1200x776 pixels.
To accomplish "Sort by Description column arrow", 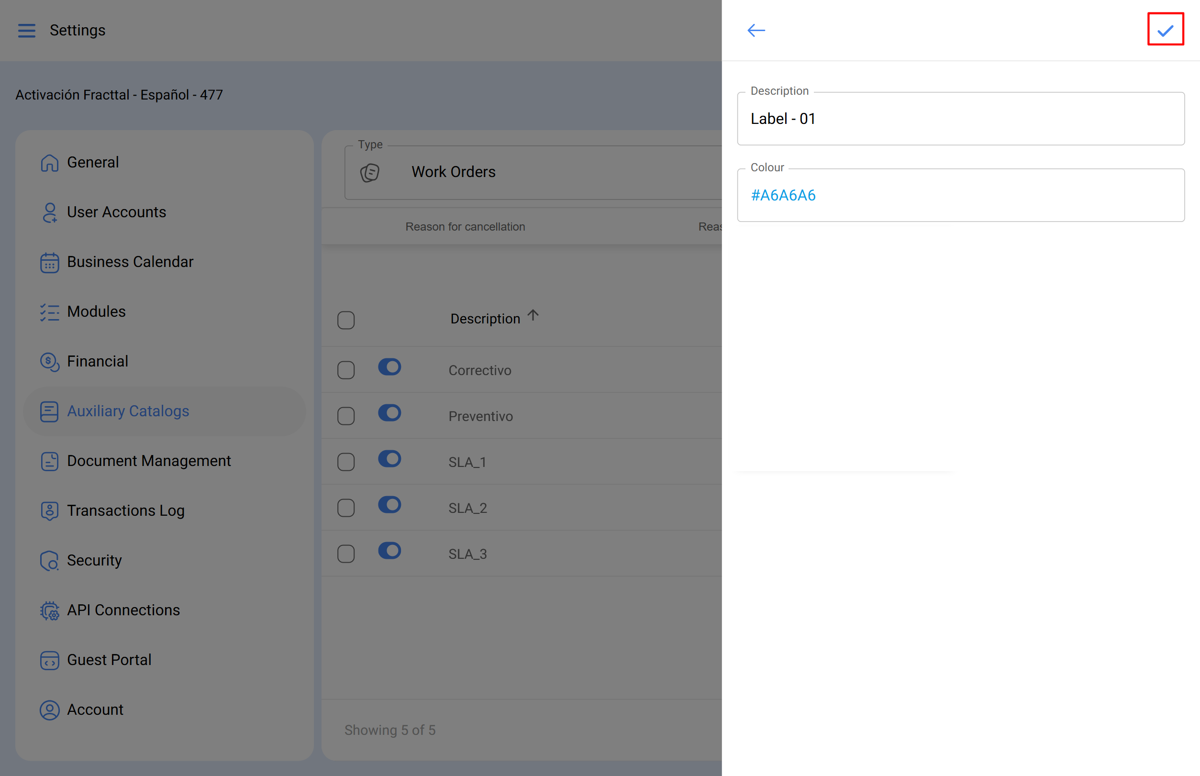I will click(533, 316).
